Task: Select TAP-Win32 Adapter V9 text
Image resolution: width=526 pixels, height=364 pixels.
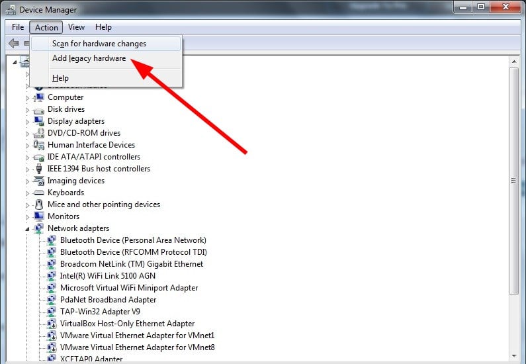Action: [x=100, y=312]
